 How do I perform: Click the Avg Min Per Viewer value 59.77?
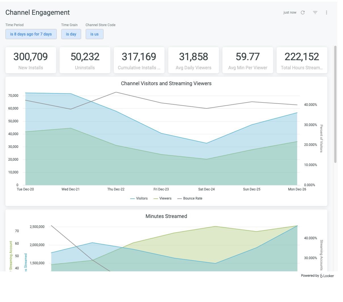[248, 57]
